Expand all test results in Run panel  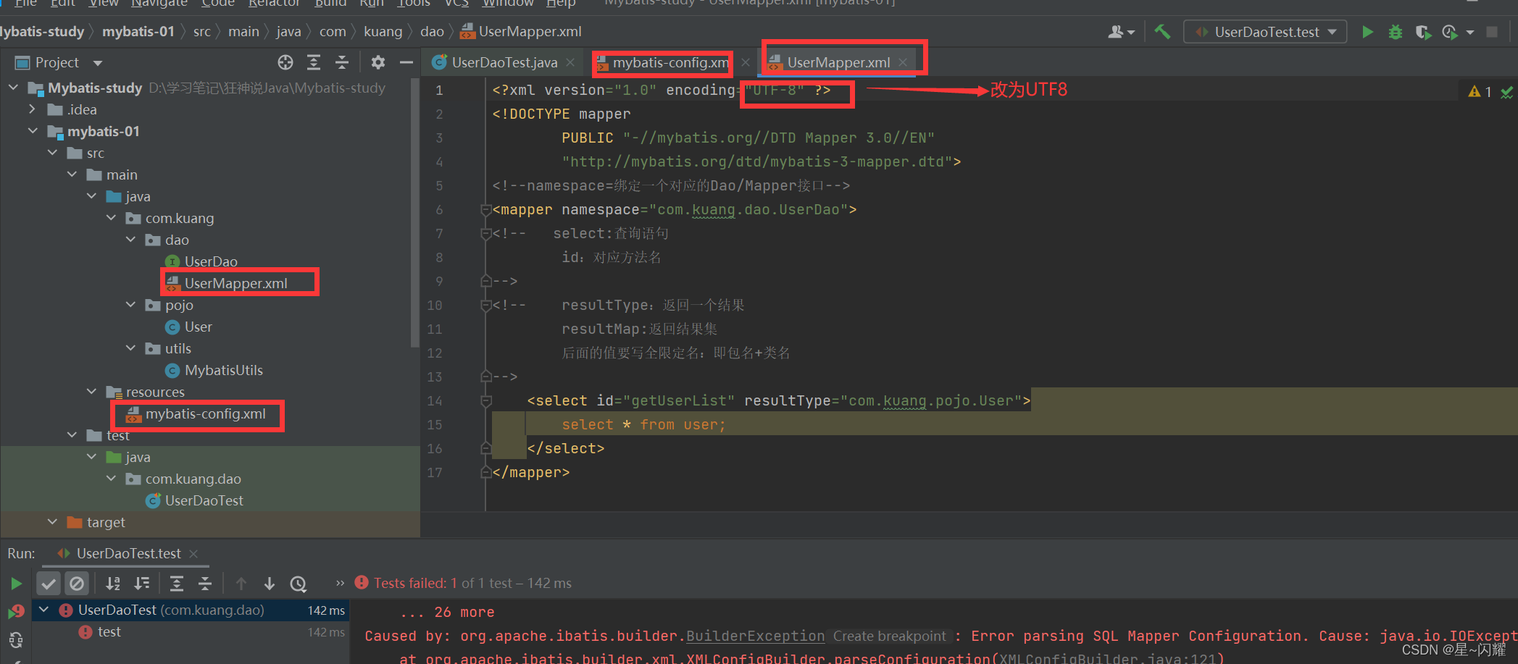(177, 584)
